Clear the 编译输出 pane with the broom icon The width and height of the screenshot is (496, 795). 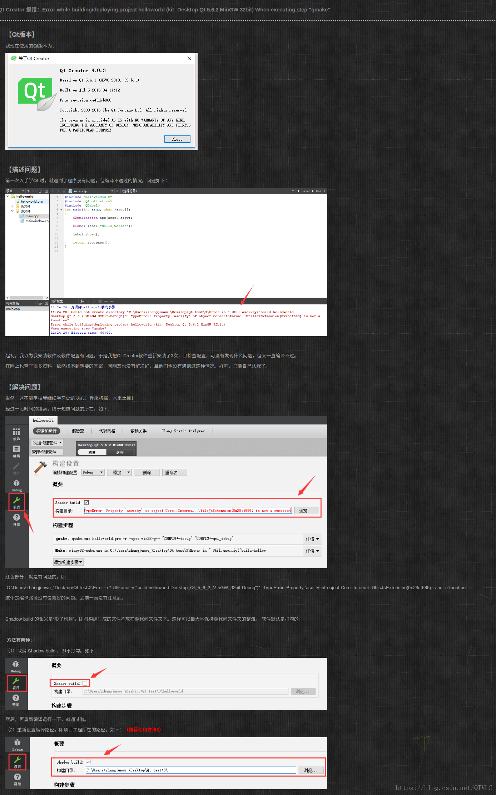tap(83, 301)
